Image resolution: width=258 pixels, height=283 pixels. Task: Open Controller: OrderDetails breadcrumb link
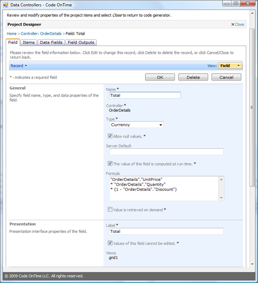41,34
